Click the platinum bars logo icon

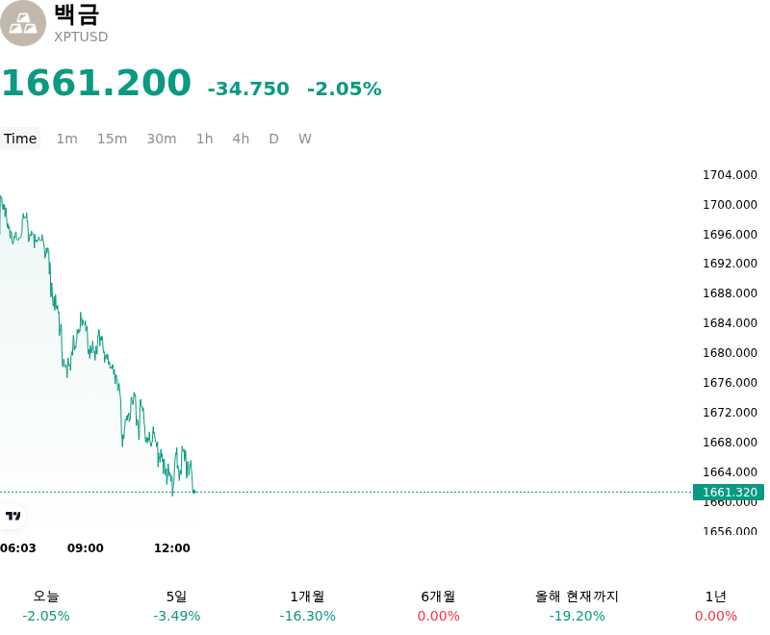pyautogui.click(x=22, y=23)
